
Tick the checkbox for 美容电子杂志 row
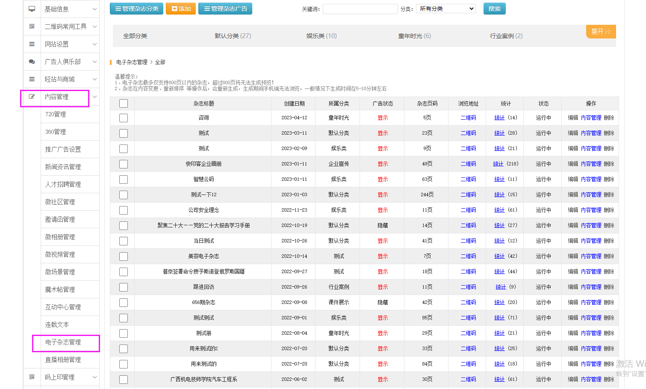(124, 256)
